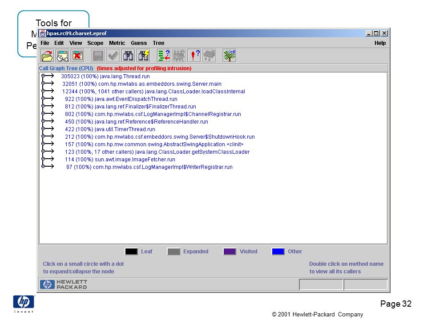Expand the ReferenceHandler.run node circle
The width and height of the screenshot is (427, 320).
pos(43,121)
